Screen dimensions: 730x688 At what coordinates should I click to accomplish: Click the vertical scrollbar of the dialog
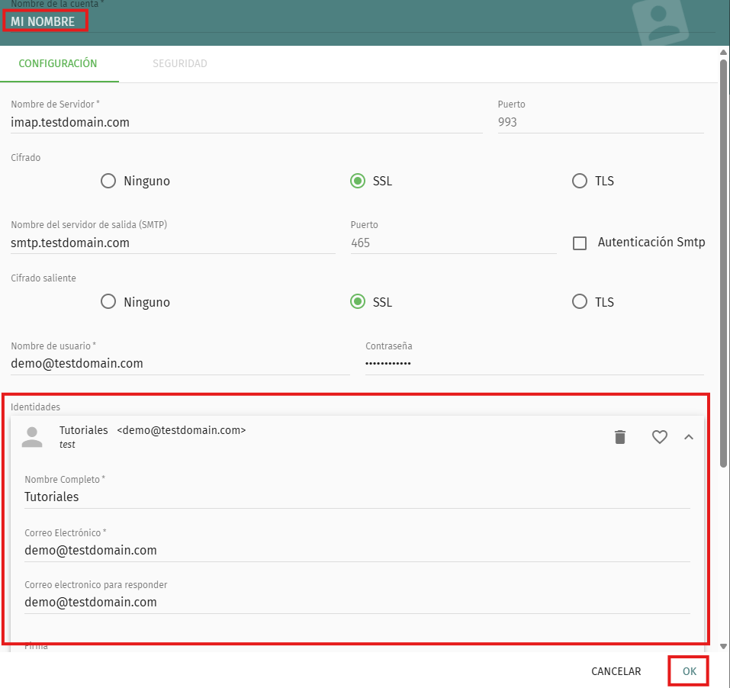723,259
